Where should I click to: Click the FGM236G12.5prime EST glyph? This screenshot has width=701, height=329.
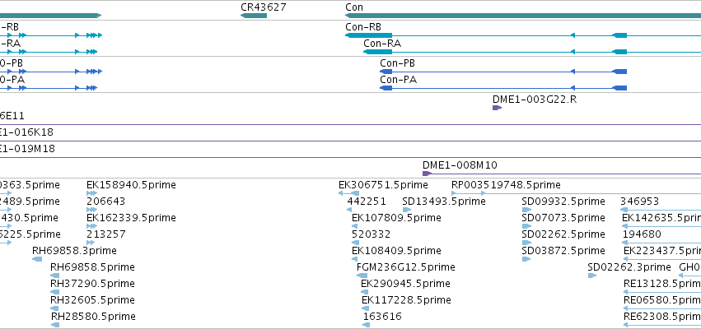362,276
